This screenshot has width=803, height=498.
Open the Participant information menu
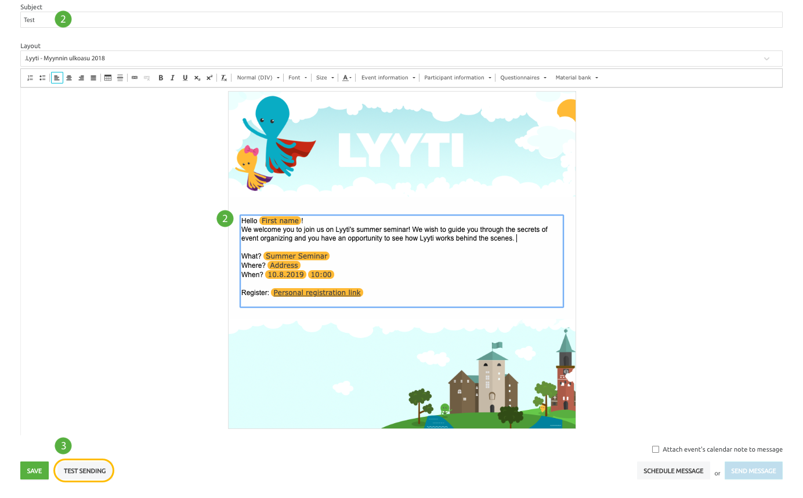(458, 78)
